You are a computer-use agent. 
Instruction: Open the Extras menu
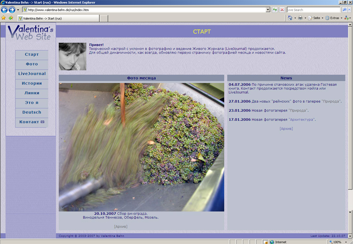pos(334,18)
